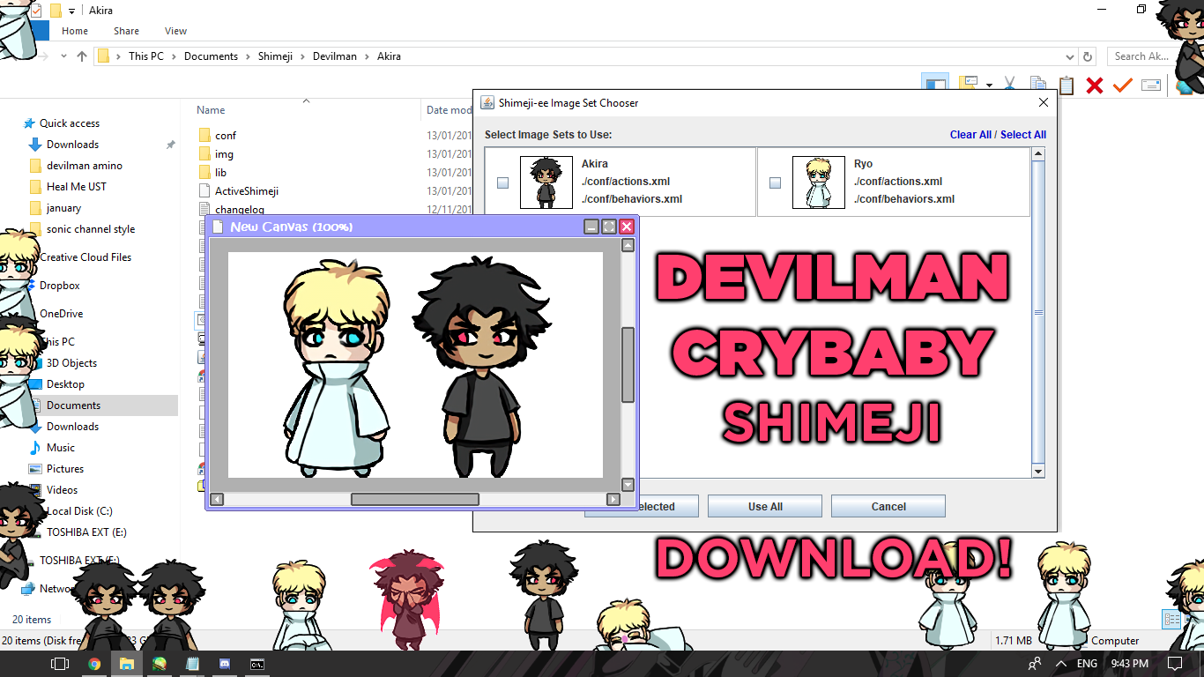Select pinned Downloads under Quick access
Viewport: 1204px width, 677px height.
pyautogui.click(x=72, y=145)
